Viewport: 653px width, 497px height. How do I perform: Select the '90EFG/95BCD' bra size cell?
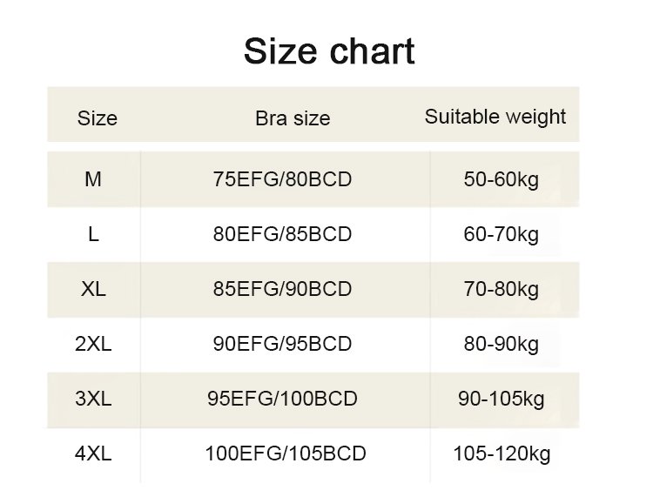[x=282, y=344]
